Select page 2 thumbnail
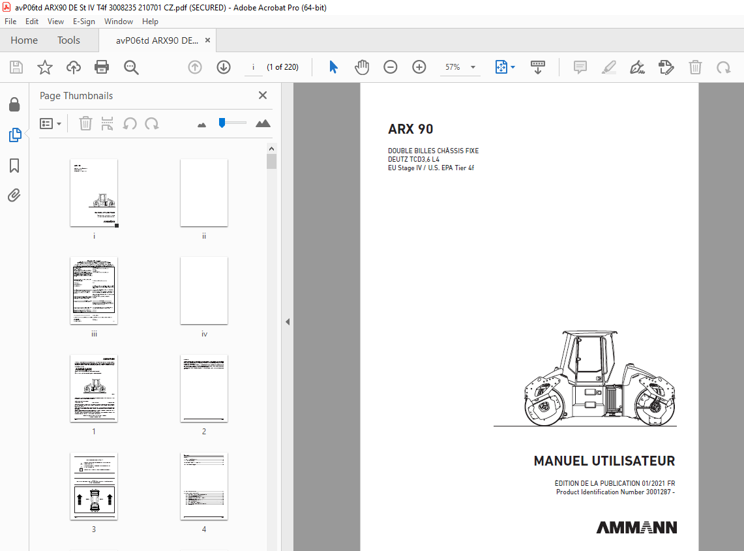The height and width of the screenshot is (551, 744). coord(204,388)
